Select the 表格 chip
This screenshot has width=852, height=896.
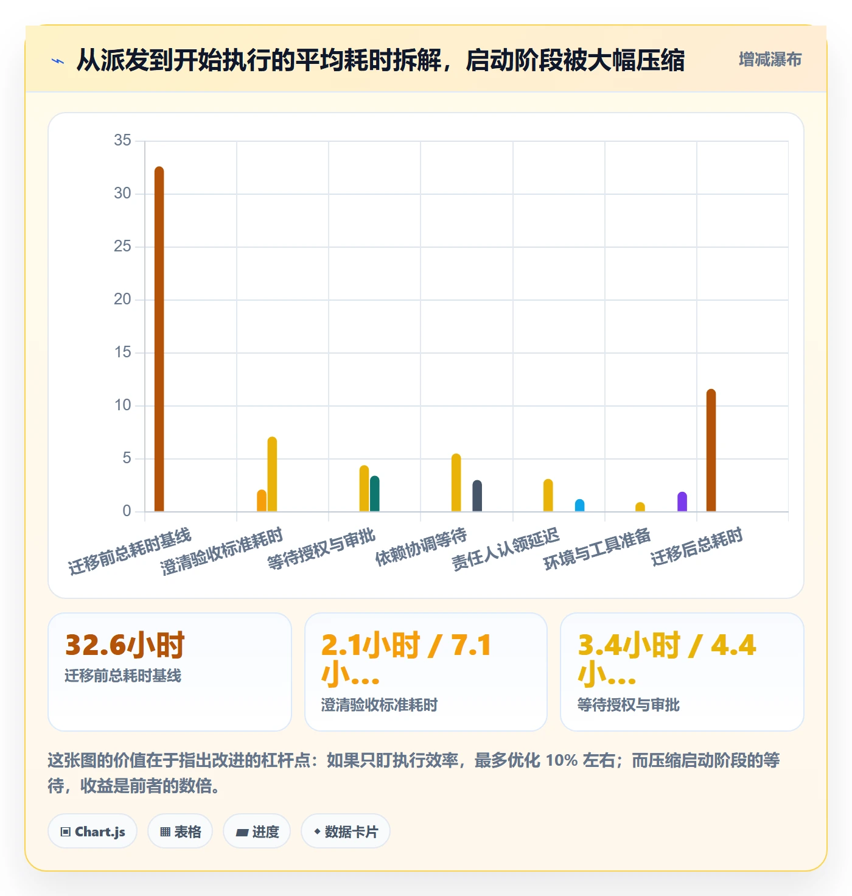[x=180, y=831]
